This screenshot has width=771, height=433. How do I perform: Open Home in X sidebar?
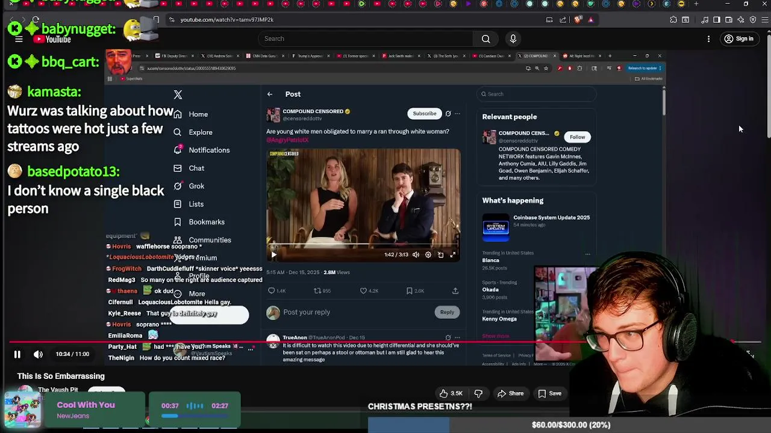(191, 114)
